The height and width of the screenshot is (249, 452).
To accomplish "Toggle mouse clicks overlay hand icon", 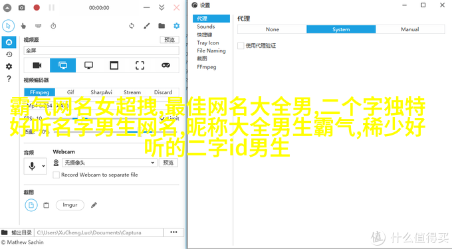I will coord(23,26).
